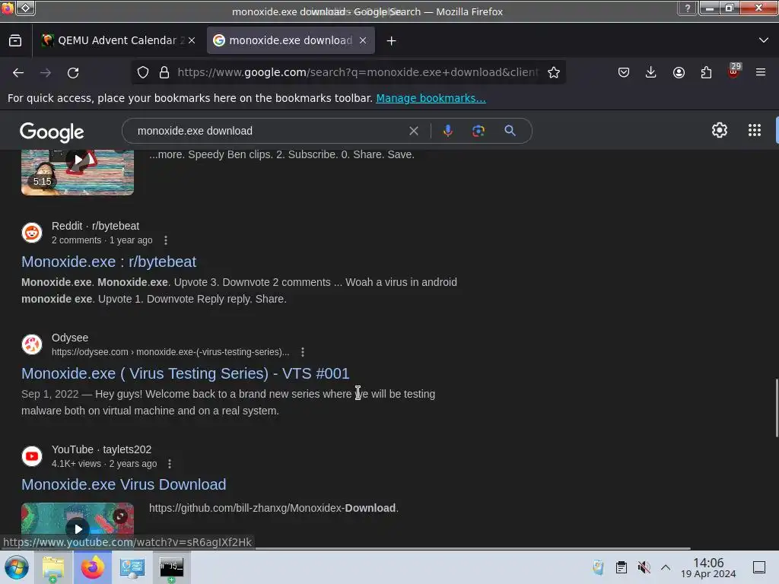The height and width of the screenshot is (584, 779).
Task: Go back to the previous page
Action: pos(18,72)
